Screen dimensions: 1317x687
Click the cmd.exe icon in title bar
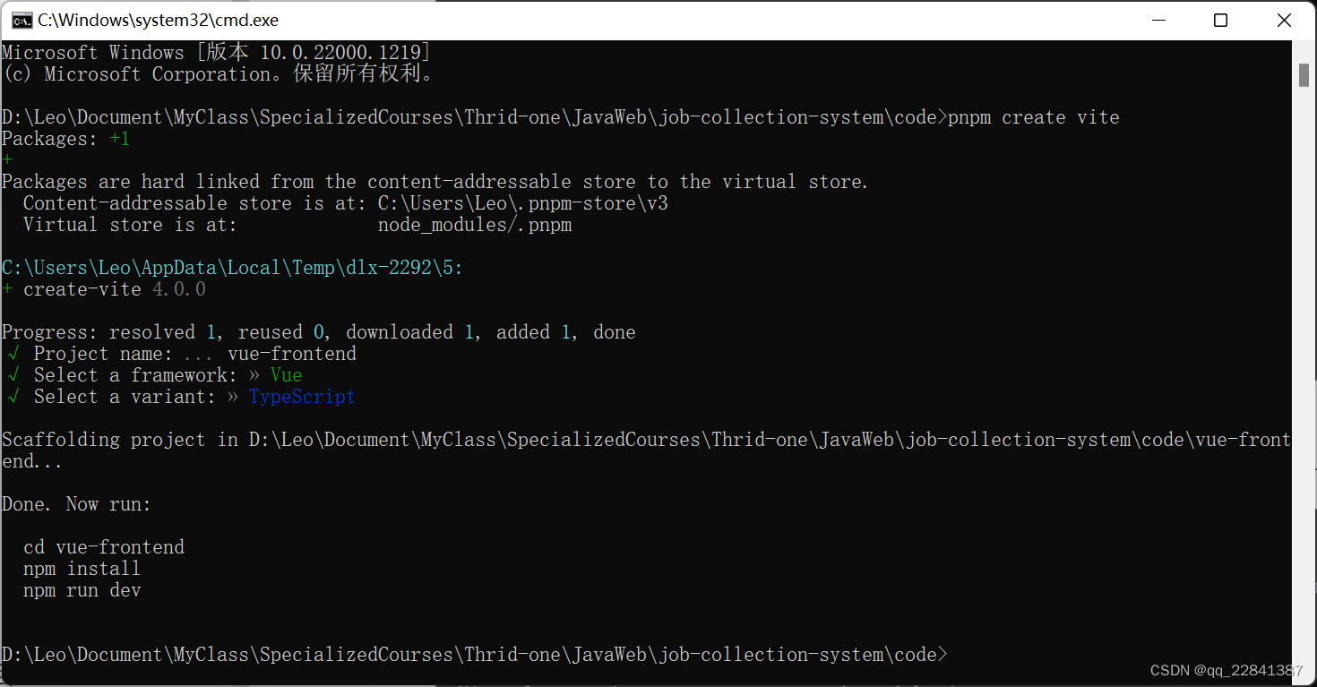coord(22,21)
